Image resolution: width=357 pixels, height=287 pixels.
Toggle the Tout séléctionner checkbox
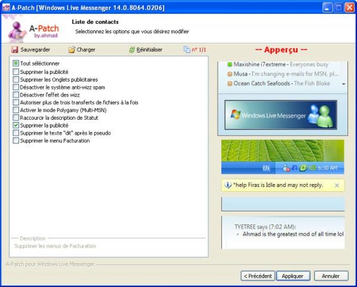pos(16,63)
